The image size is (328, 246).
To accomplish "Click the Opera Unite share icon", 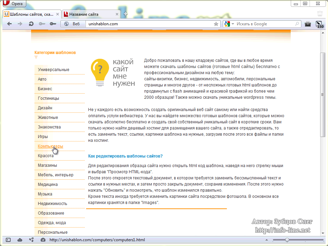I will pos(31,240).
